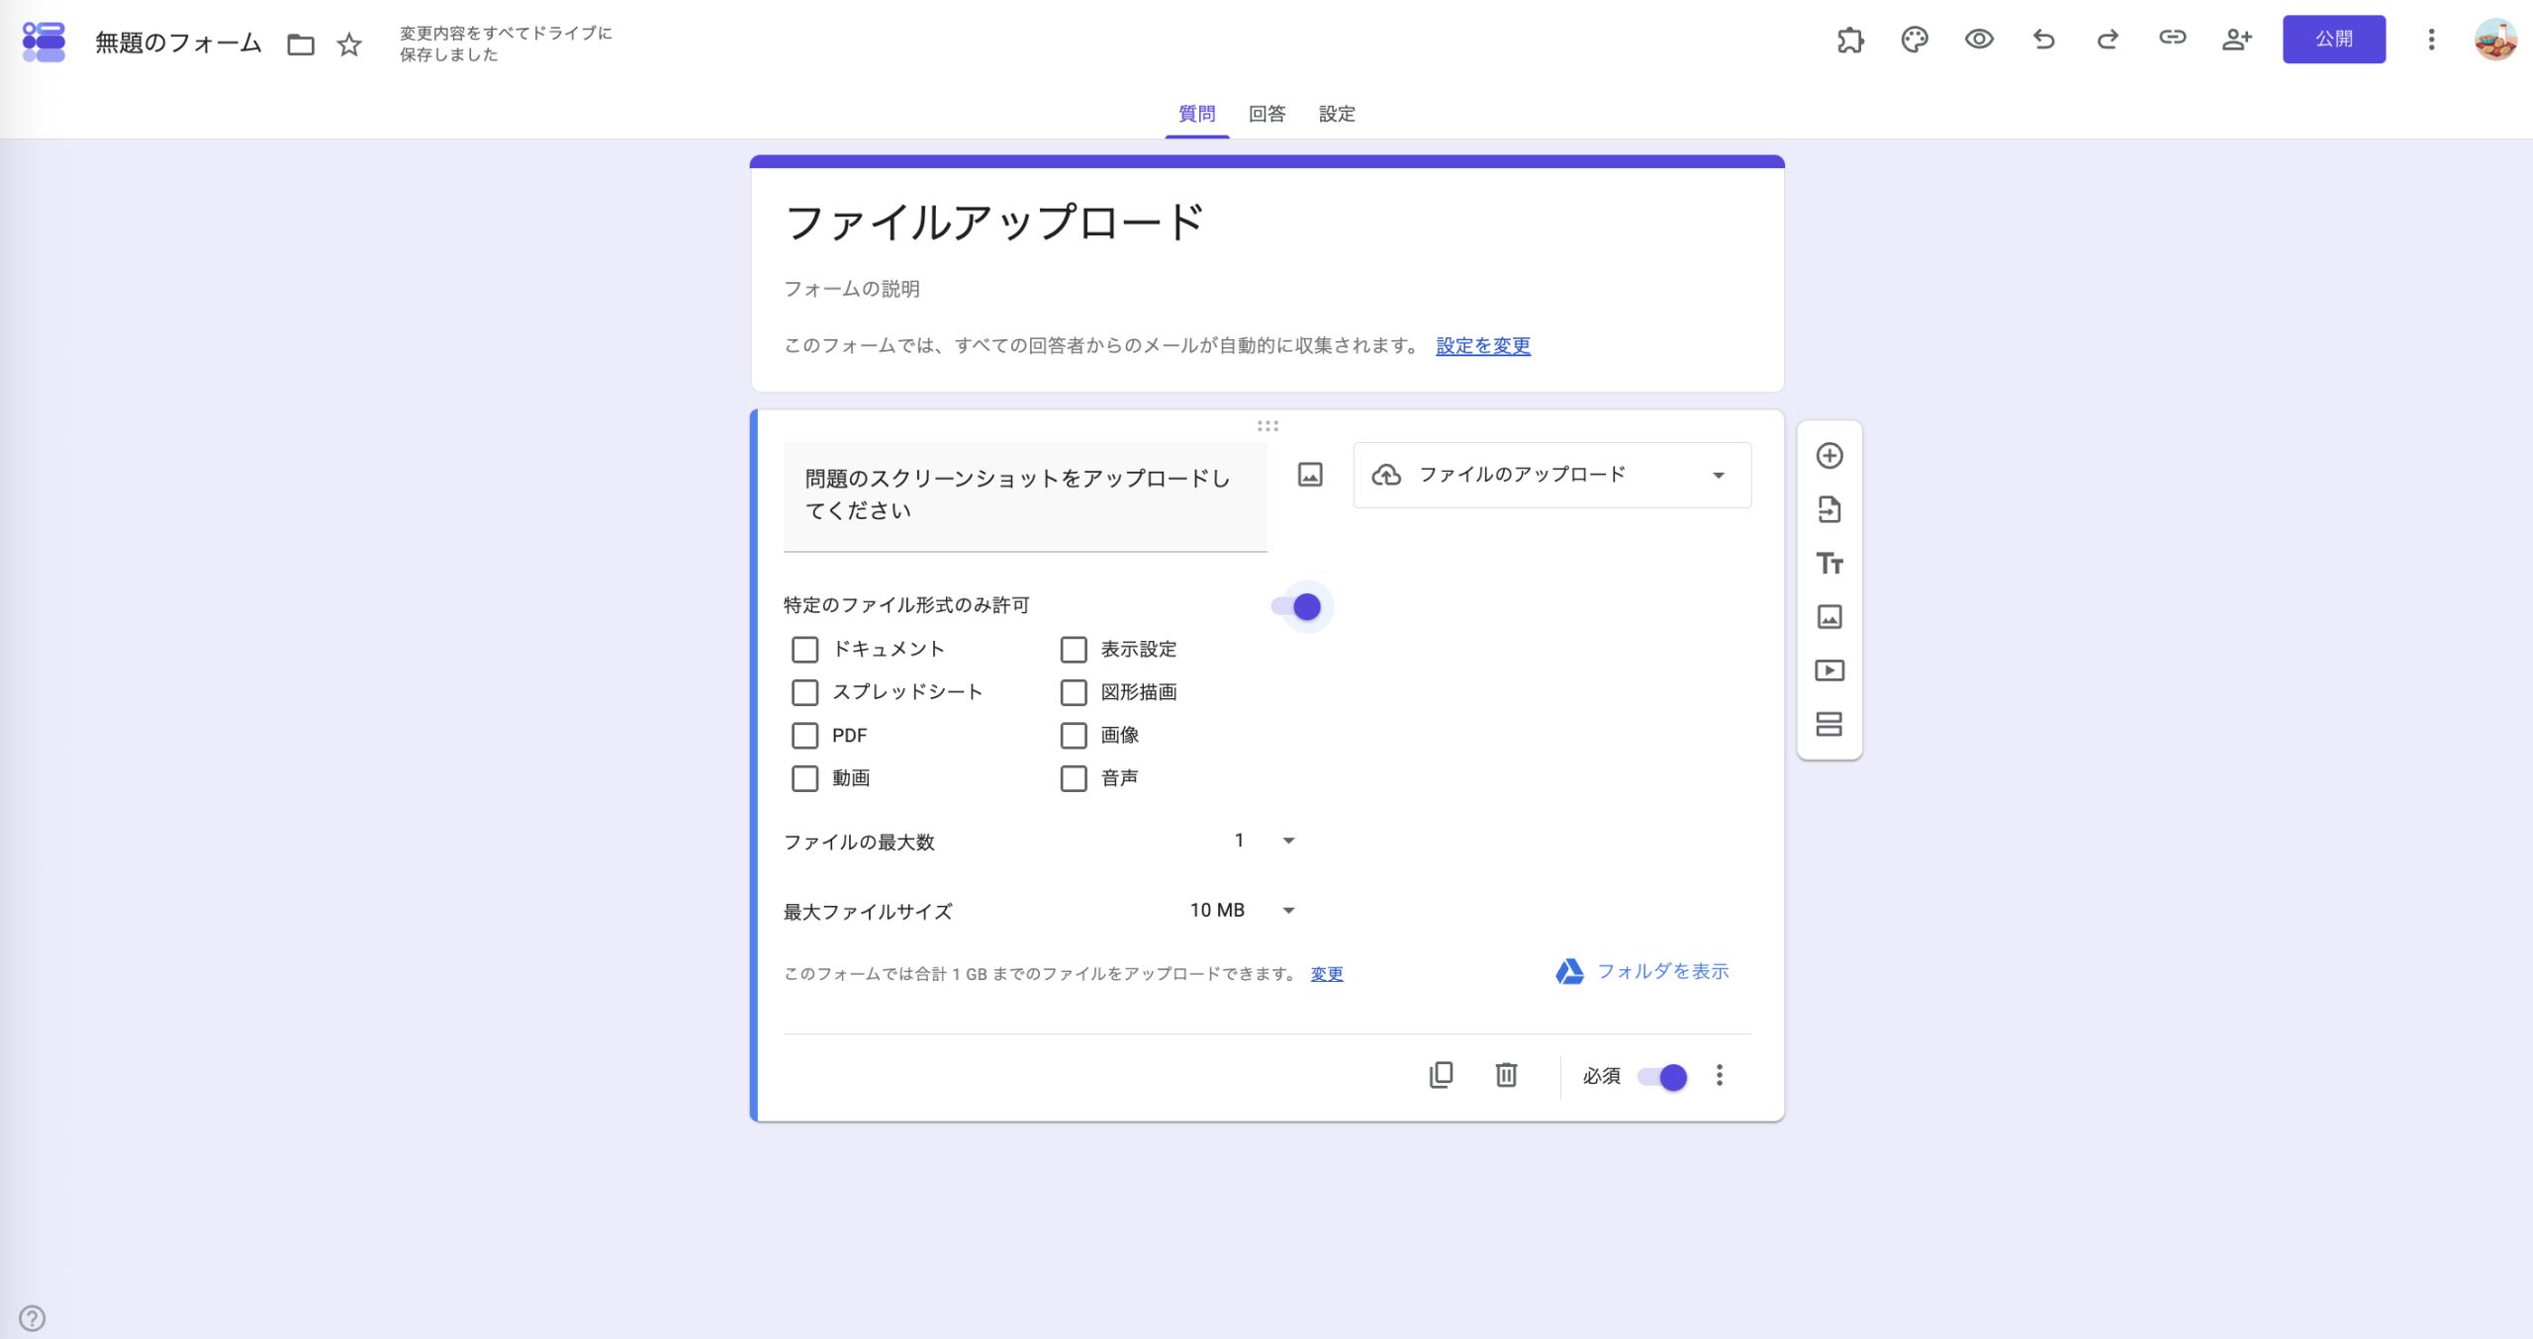Check the 表示設定 checkbox
Screen dimensions: 2533x1339
1074,650
